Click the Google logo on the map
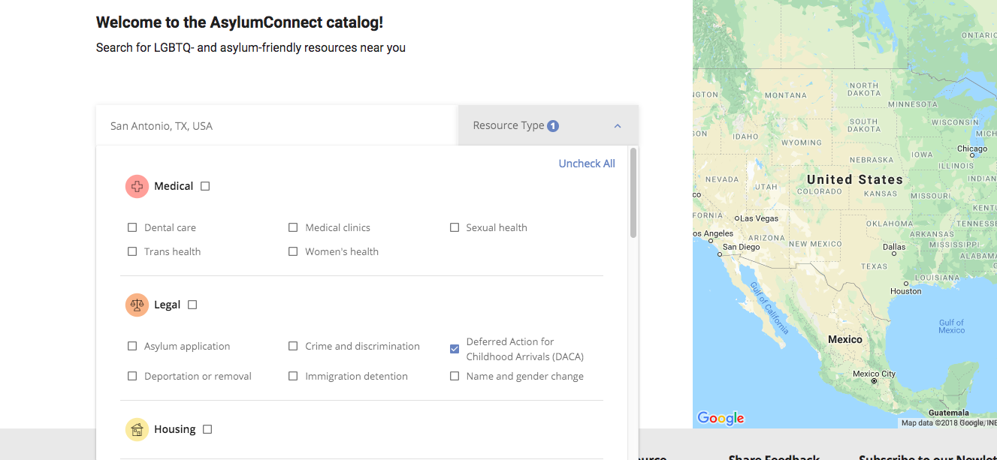 721,418
